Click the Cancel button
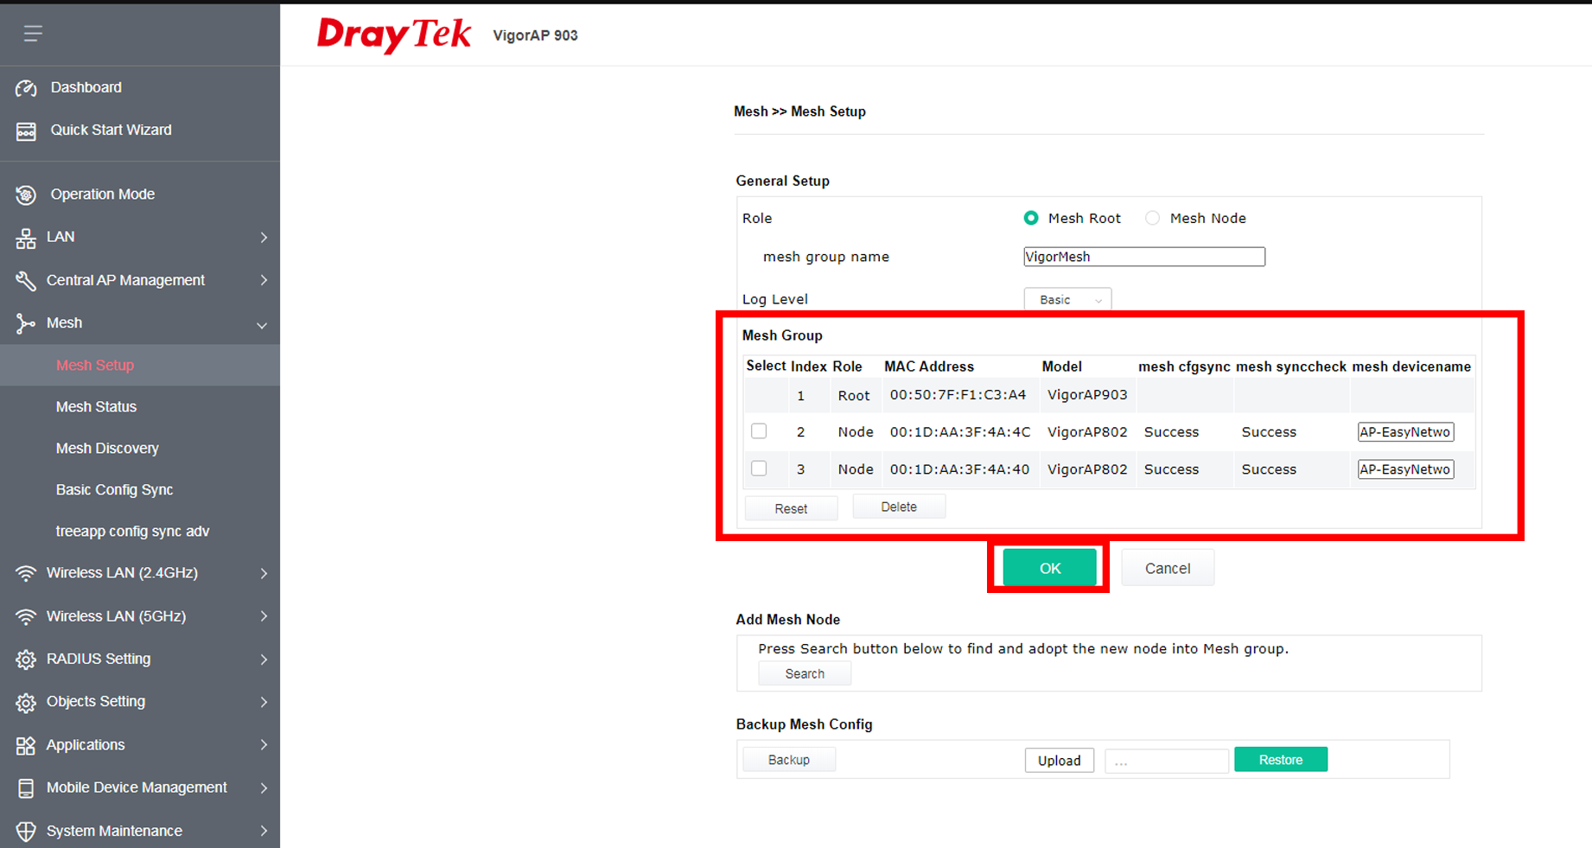The width and height of the screenshot is (1592, 848). click(1168, 568)
